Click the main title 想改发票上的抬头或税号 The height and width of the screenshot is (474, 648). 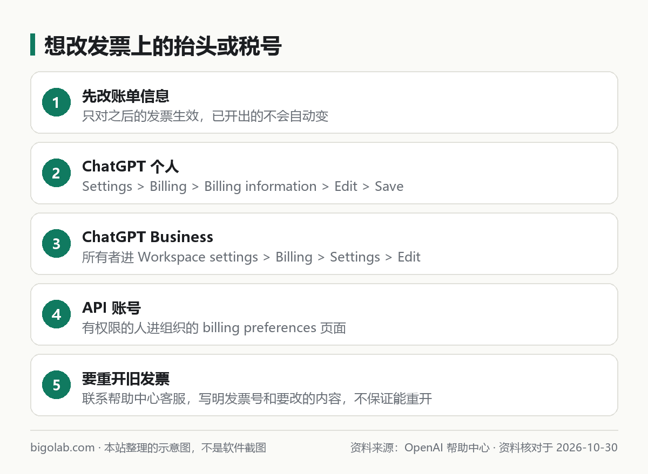(163, 45)
